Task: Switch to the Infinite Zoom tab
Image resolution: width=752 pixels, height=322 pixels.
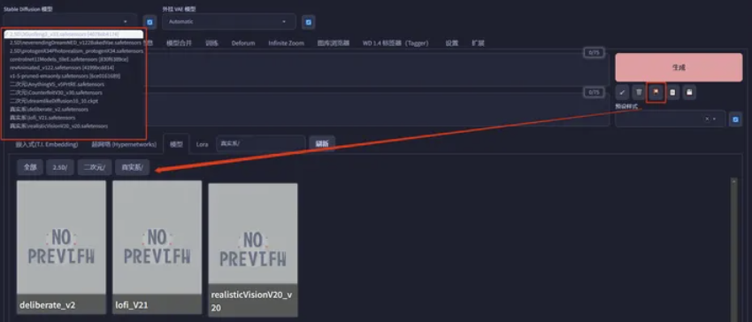Action: pyautogui.click(x=286, y=43)
